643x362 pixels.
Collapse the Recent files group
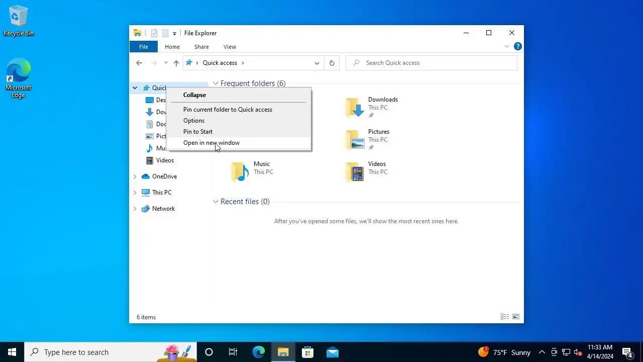[216, 202]
